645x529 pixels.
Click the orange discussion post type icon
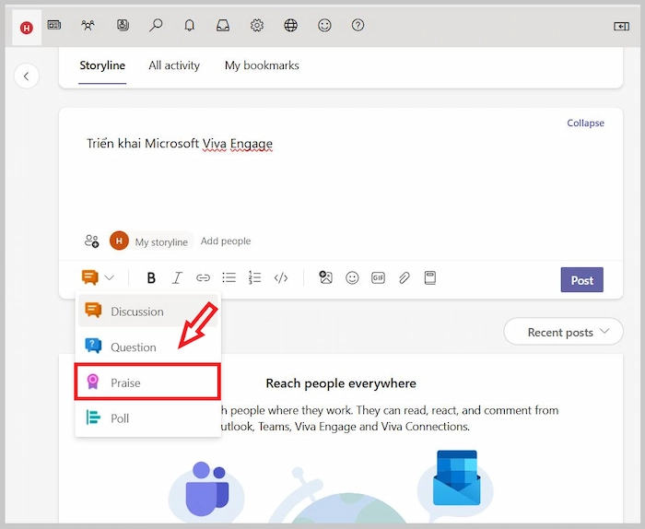90,277
